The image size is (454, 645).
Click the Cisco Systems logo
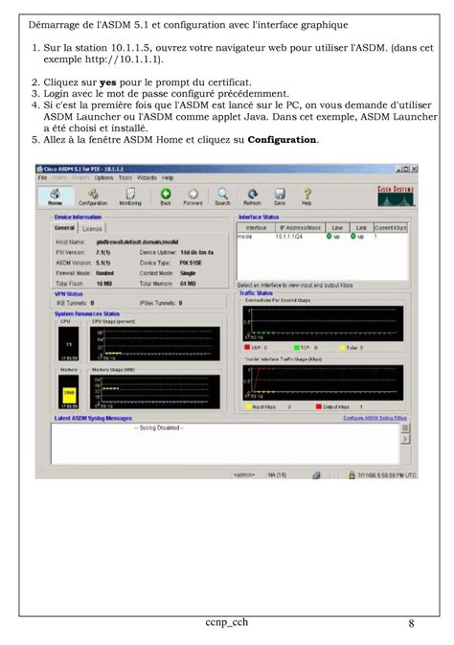click(x=396, y=196)
